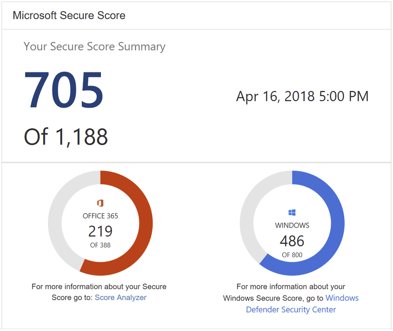Select the Your Secure Score Summary heading
Screen dimensions: 393x331
coord(94,47)
